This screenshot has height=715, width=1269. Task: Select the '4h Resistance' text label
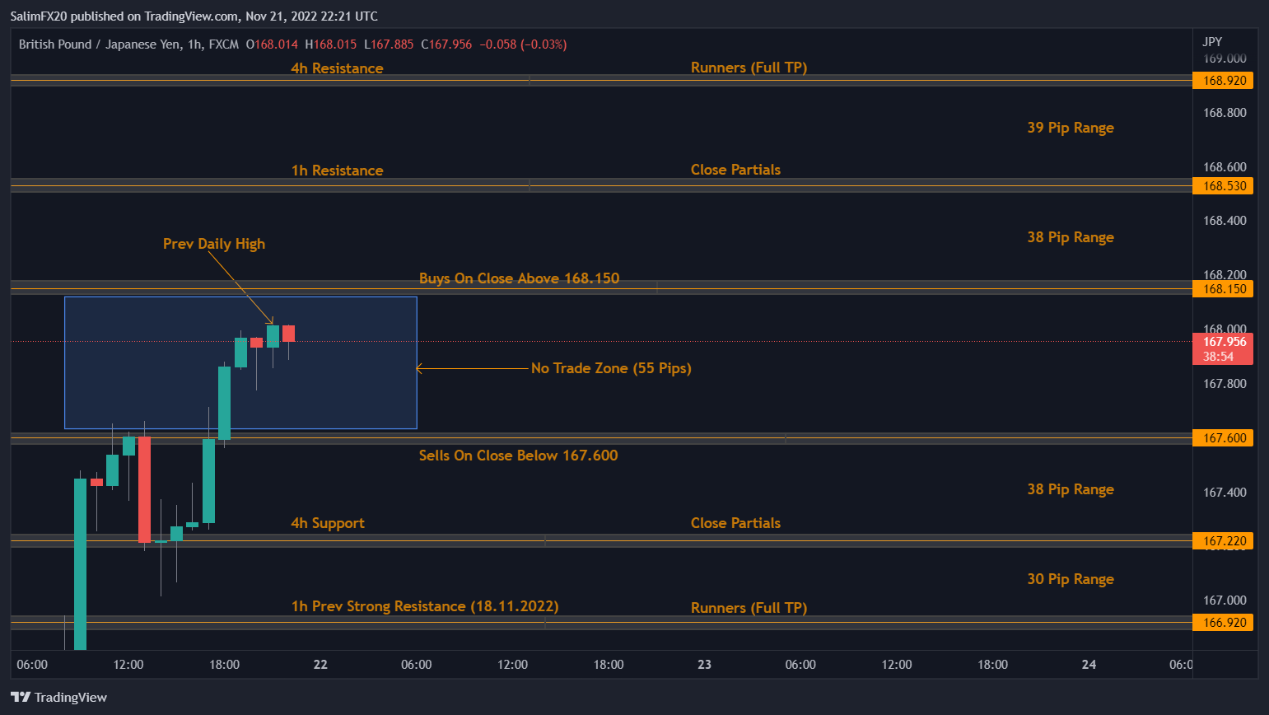pos(337,68)
